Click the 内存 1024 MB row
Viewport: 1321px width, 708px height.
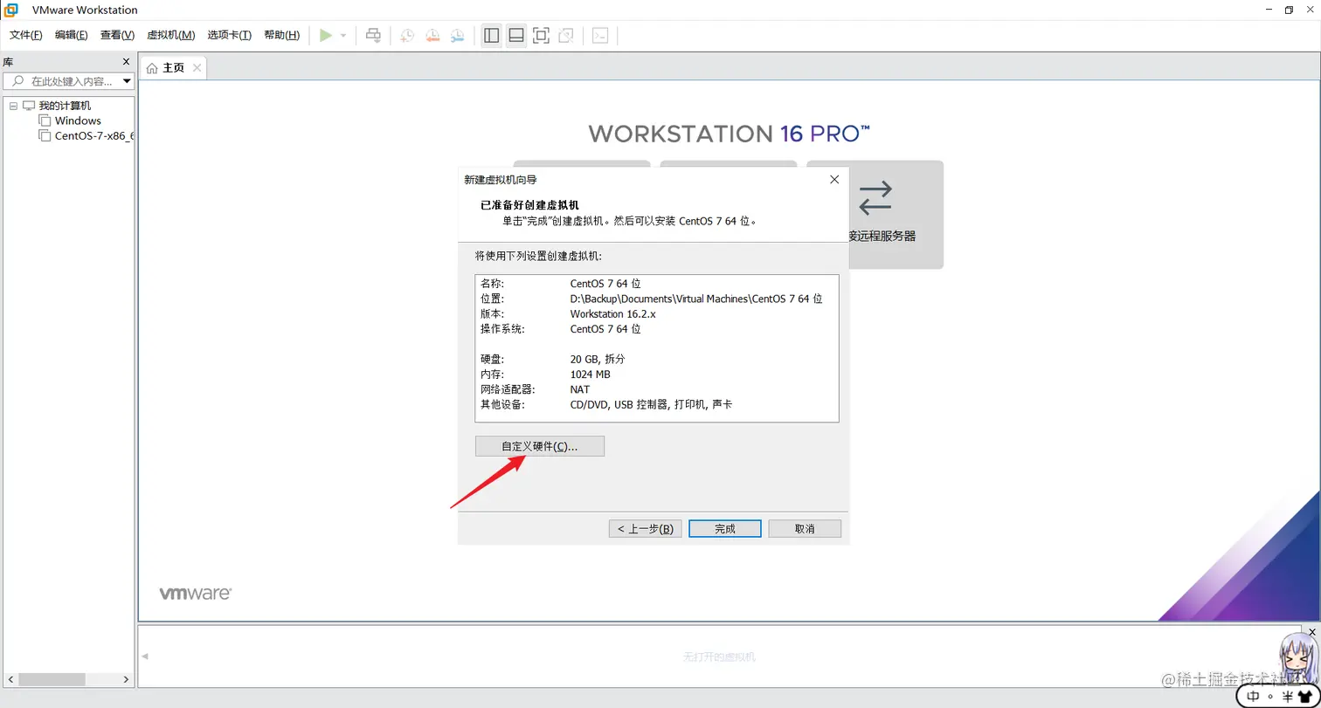pos(657,375)
